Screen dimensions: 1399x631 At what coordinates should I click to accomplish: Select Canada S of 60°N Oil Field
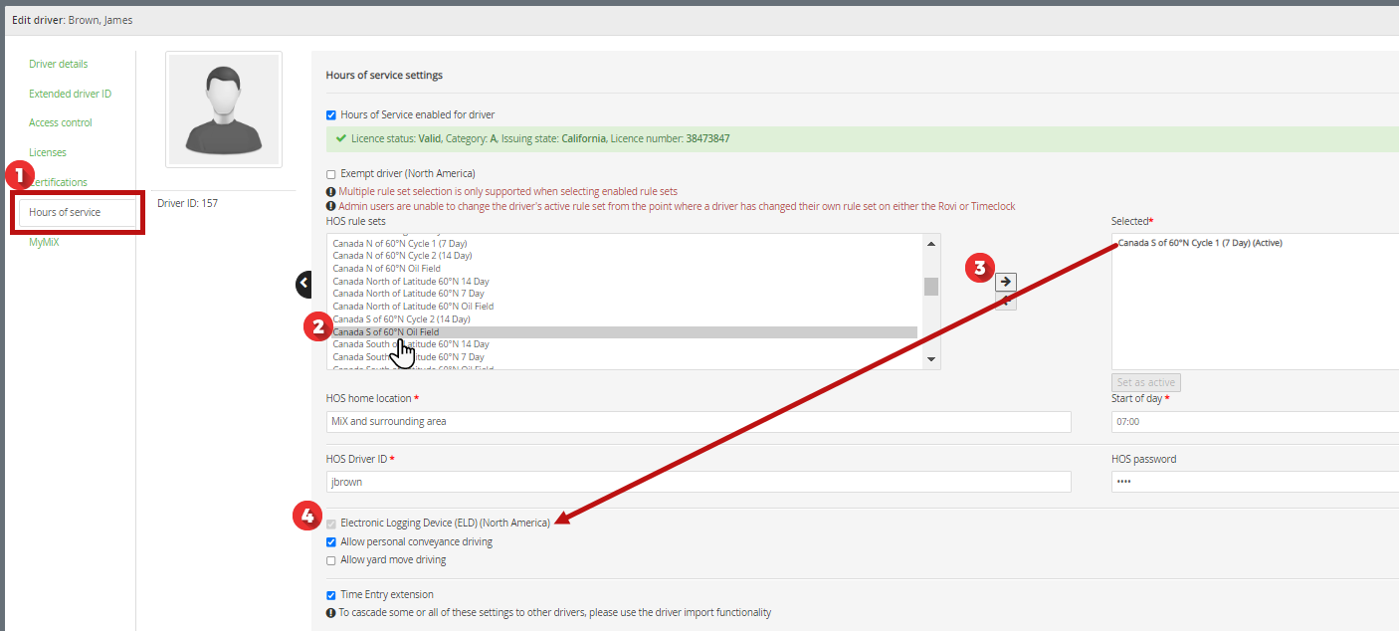(386, 332)
